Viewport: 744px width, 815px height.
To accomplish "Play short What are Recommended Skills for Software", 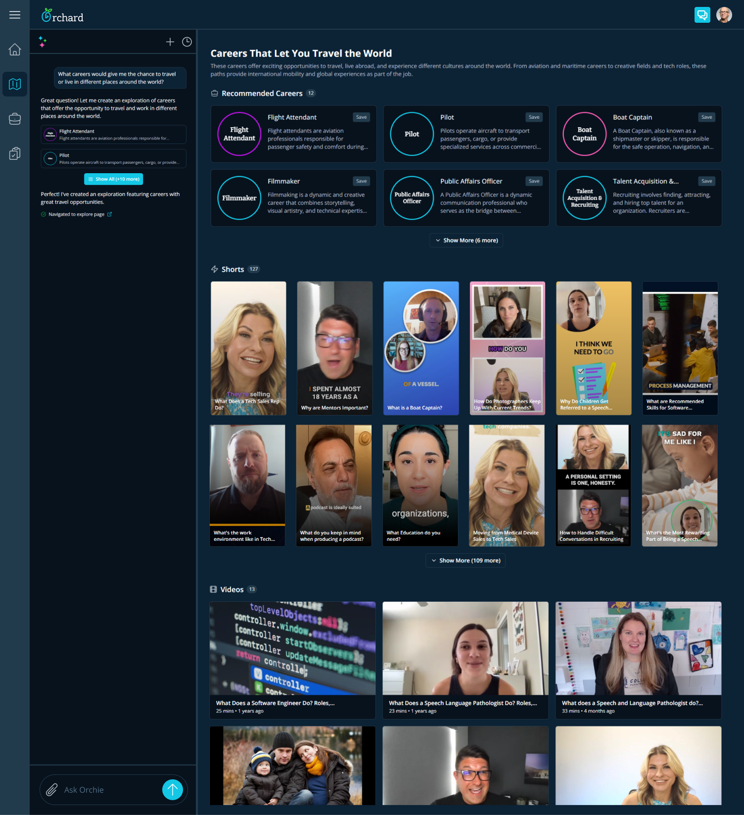I will pos(680,348).
